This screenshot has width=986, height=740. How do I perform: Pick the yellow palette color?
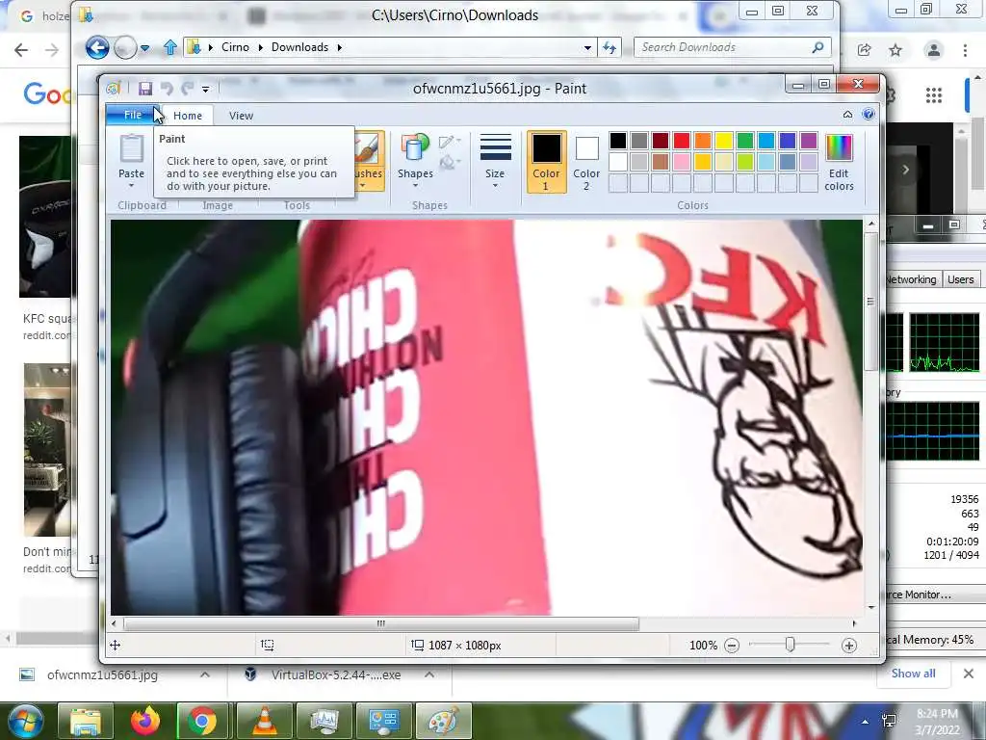tap(724, 141)
